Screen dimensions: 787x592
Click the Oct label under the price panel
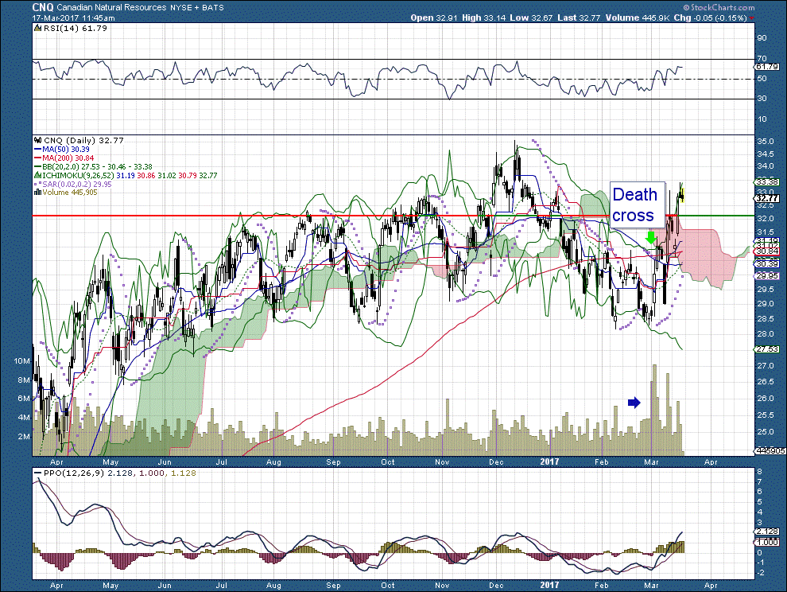387,462
